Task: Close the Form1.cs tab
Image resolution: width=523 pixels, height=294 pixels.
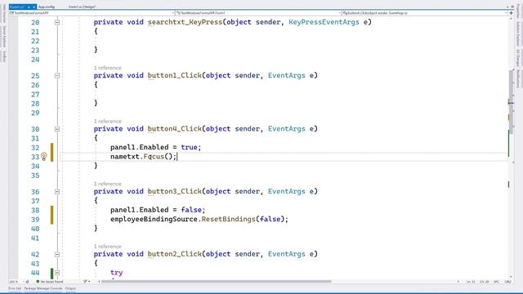Action: pos(34,7)
